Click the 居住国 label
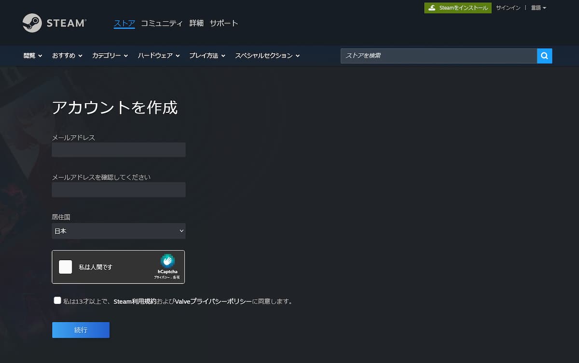 61,217
